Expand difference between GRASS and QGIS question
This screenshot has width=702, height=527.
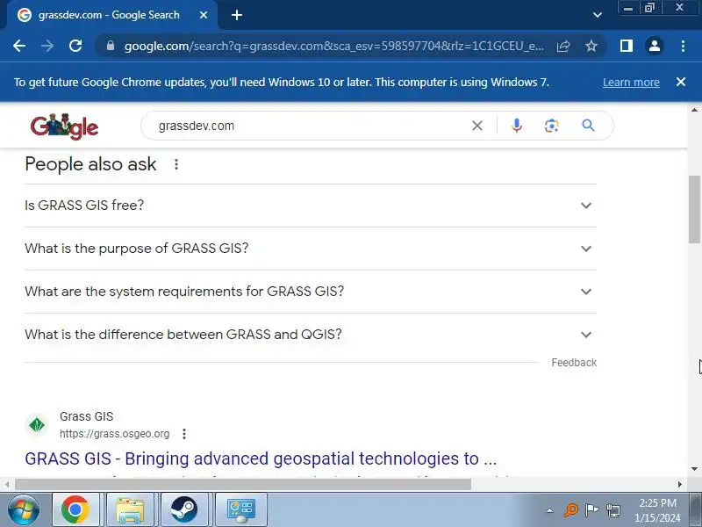click(x=311, y=335)
